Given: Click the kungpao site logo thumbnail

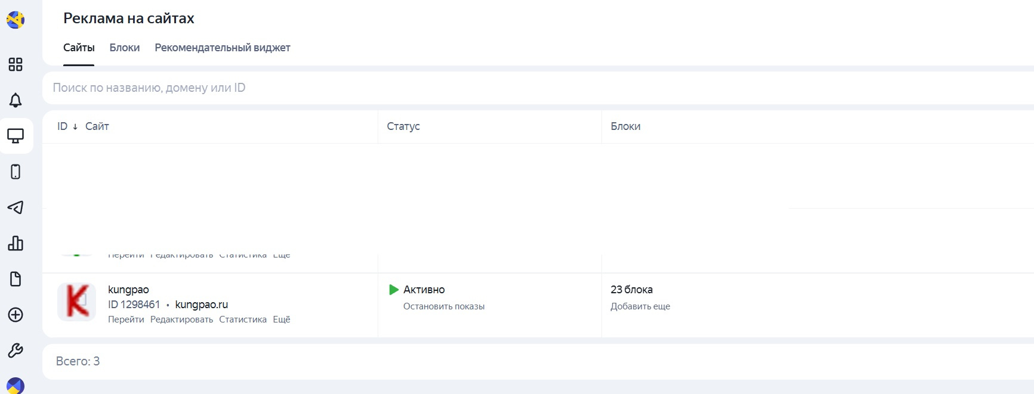Looking at the screenshot, I should 77,302.
